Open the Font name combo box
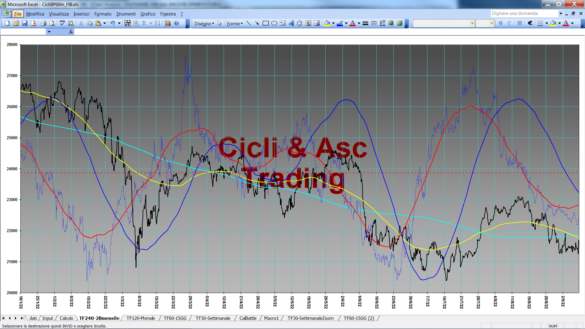This screenshot has width=585, height=329. click(x=444, y=23)
